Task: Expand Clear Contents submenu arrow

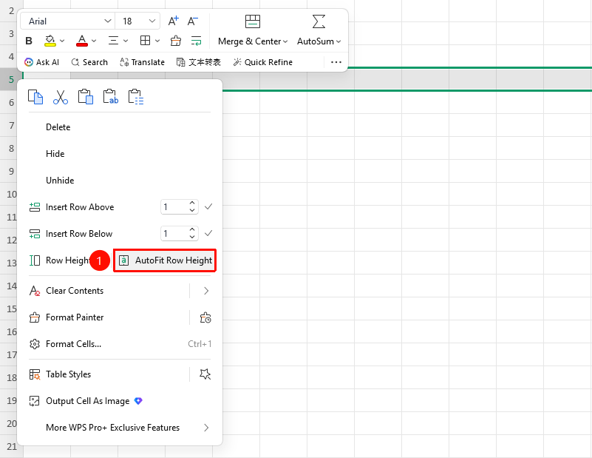Action: 206,291
